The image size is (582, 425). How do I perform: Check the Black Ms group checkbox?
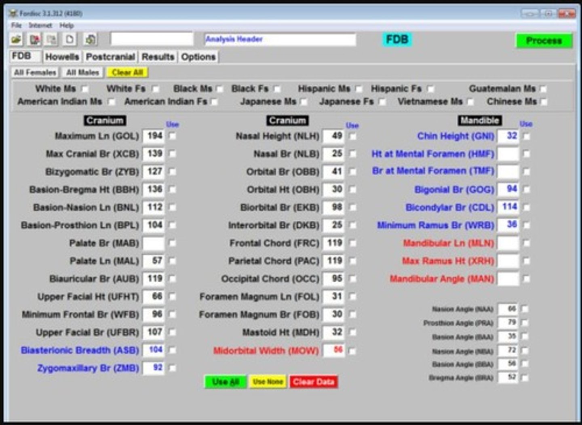[x=219, y=89]
